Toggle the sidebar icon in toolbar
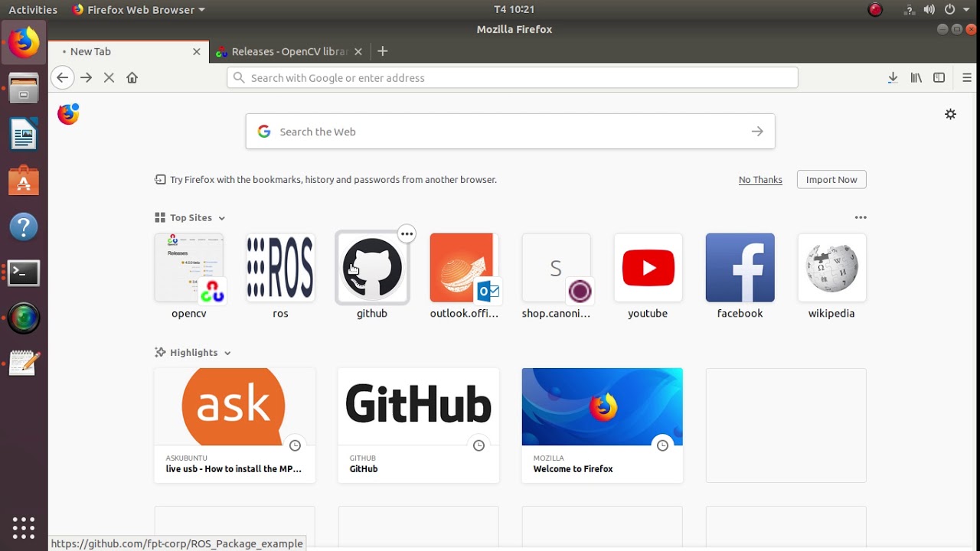This screenshot has width=980, height=551. [x=939, y=77]
